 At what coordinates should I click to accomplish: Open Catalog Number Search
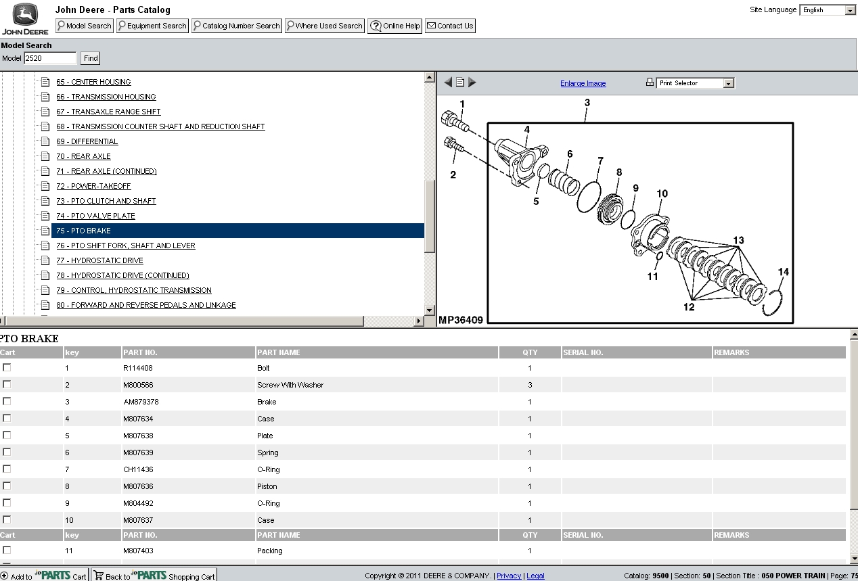236,26
